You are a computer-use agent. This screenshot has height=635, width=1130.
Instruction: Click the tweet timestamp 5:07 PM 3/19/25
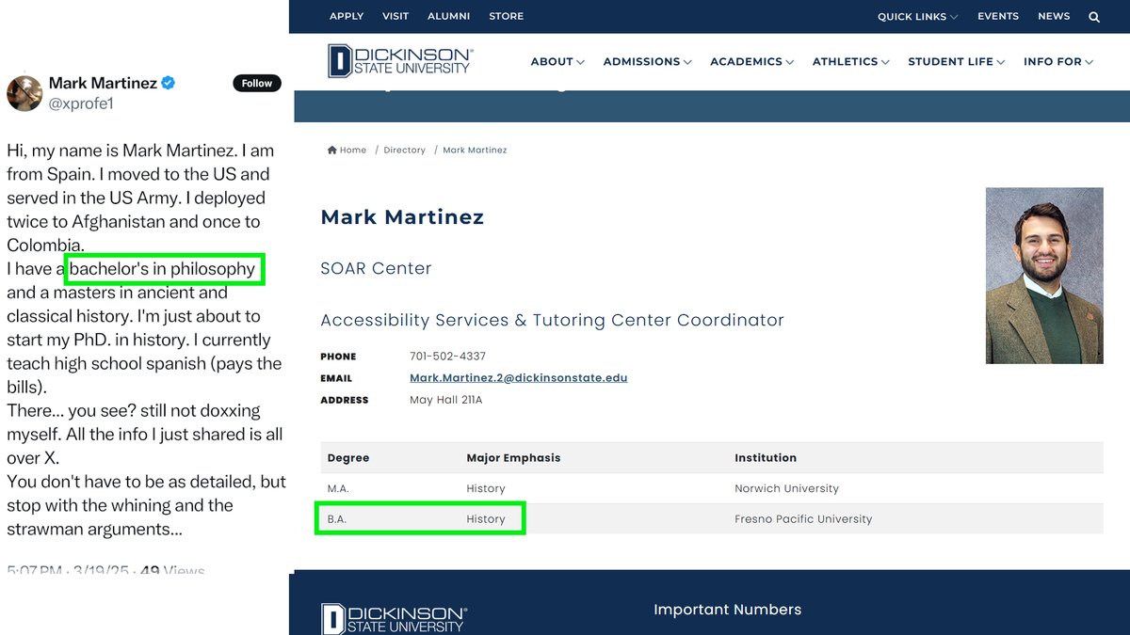(70, 570)
